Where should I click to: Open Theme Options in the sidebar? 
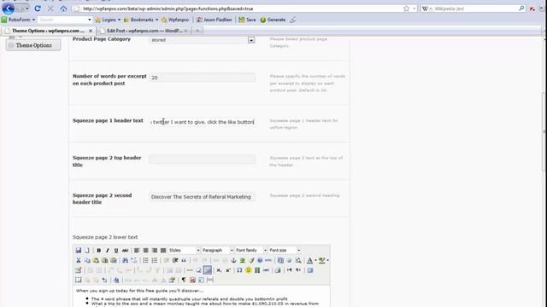(33, 45)
